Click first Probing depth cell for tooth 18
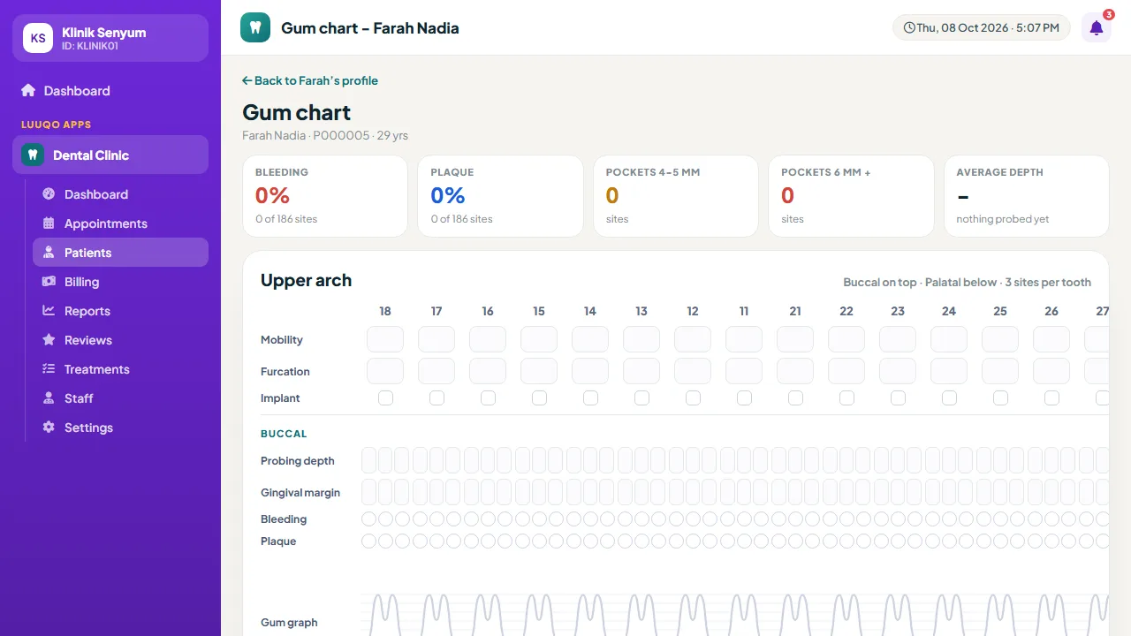 (368, 460)
